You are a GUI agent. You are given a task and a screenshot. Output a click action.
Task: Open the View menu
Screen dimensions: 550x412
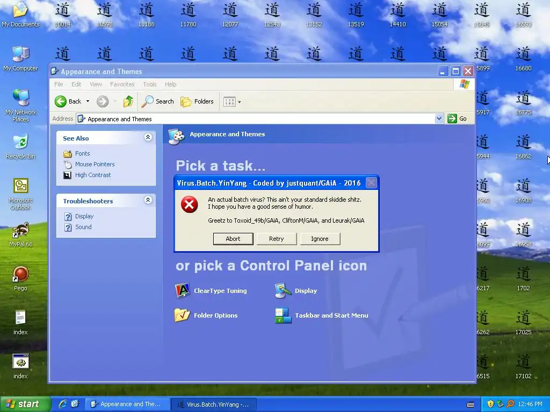click(x=96, y=84)
